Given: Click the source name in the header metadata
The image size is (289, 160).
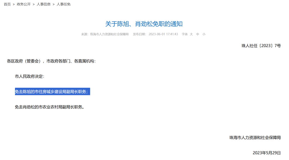Looking at the screenshot, I should coord(109,34).
